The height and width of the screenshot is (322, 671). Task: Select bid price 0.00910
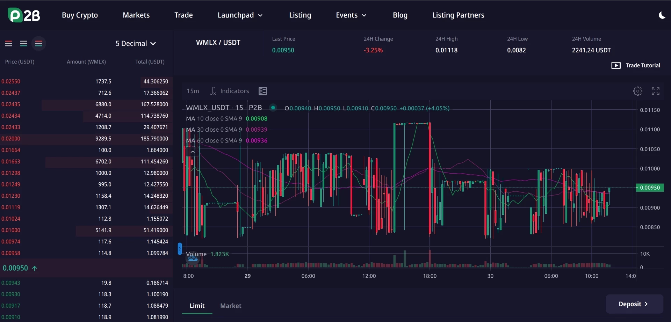[11, 317]
